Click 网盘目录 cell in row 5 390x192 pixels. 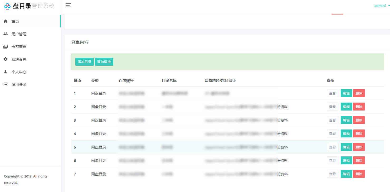pyautogui.click(x=99, y=147)
